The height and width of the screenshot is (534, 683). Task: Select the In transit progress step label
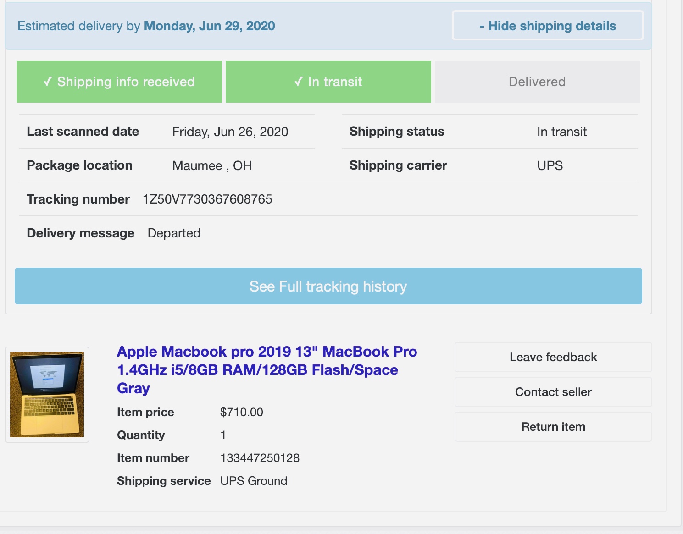pyautogui.click(x=335, y=82)
